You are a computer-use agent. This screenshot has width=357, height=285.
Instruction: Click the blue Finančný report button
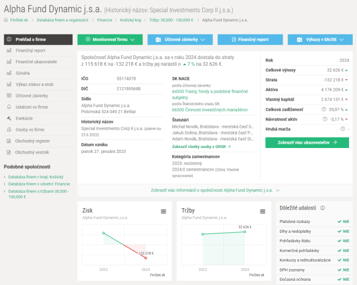pyautogui.click(x=251, y=39)
